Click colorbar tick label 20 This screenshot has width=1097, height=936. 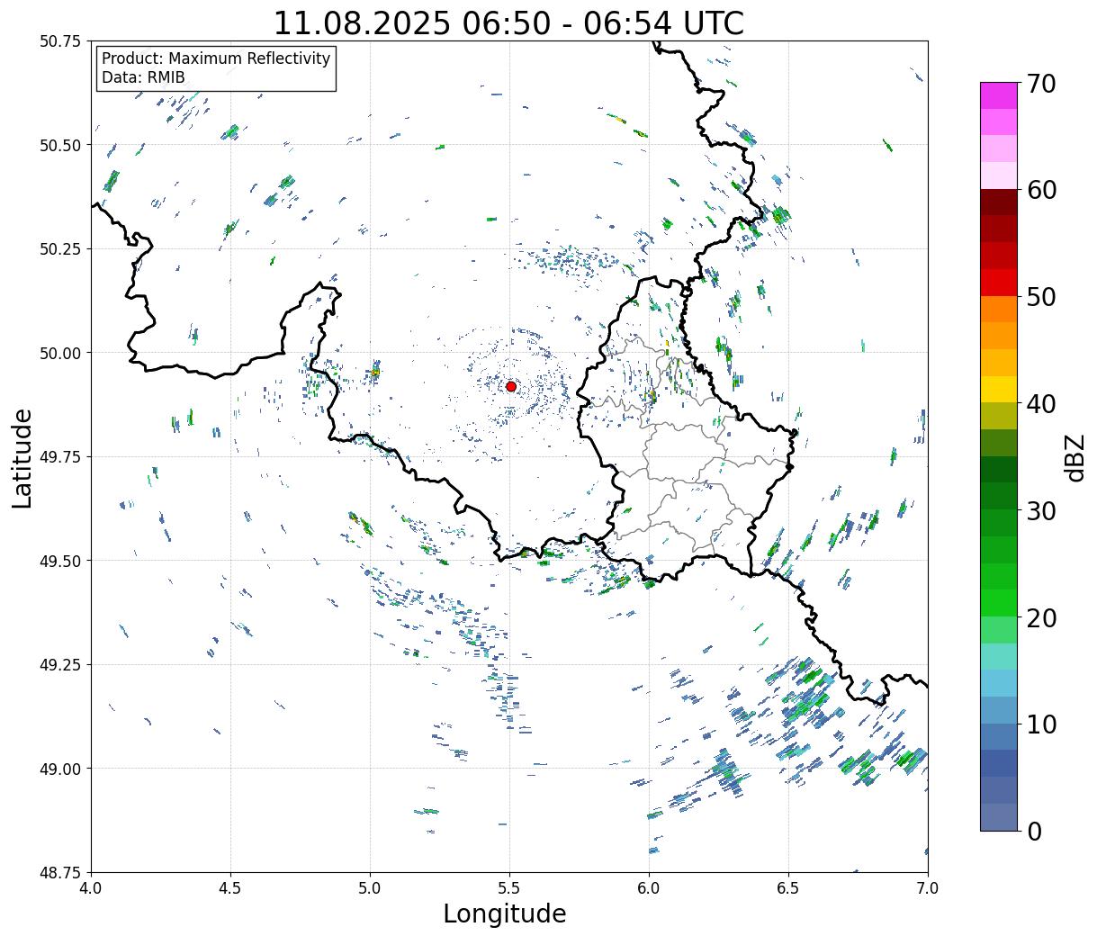(1041, 617)
